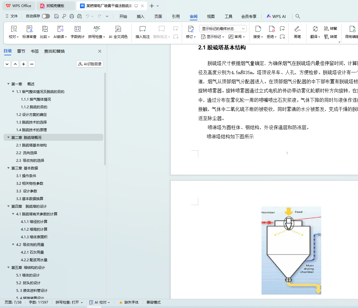Click the save icon in quick toolbar

56,16
